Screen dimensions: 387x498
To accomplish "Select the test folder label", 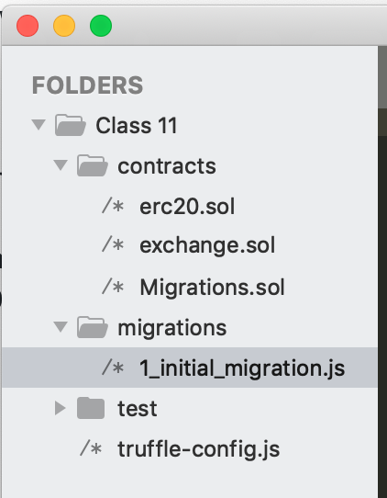I will click(x=138, y=409).
